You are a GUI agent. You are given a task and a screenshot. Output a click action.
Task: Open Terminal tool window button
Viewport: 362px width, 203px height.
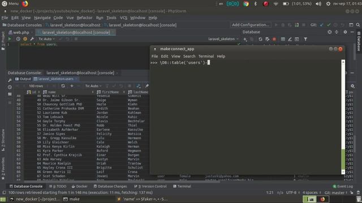182,186
